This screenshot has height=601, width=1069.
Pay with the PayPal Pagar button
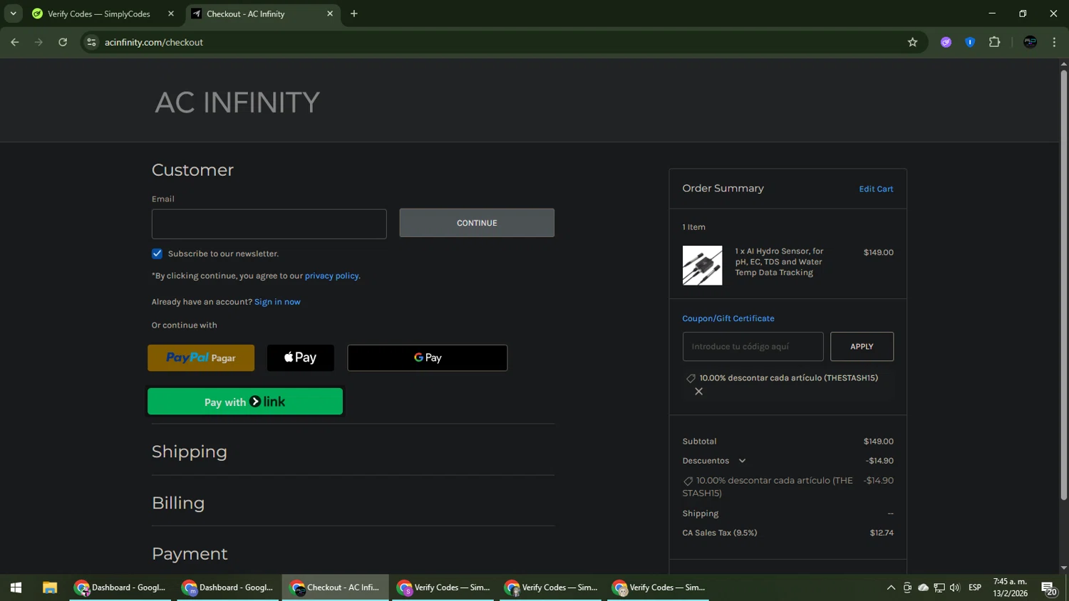pos(201,358)
